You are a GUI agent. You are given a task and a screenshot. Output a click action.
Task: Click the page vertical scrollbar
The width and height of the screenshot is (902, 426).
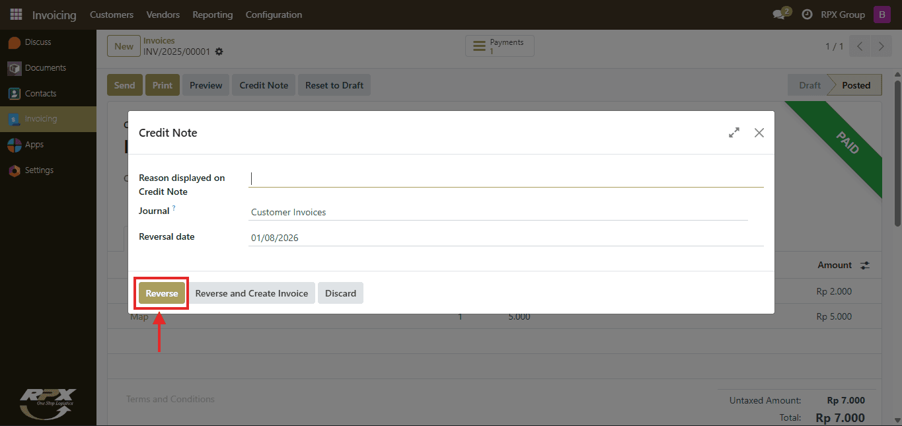(897, 153)
